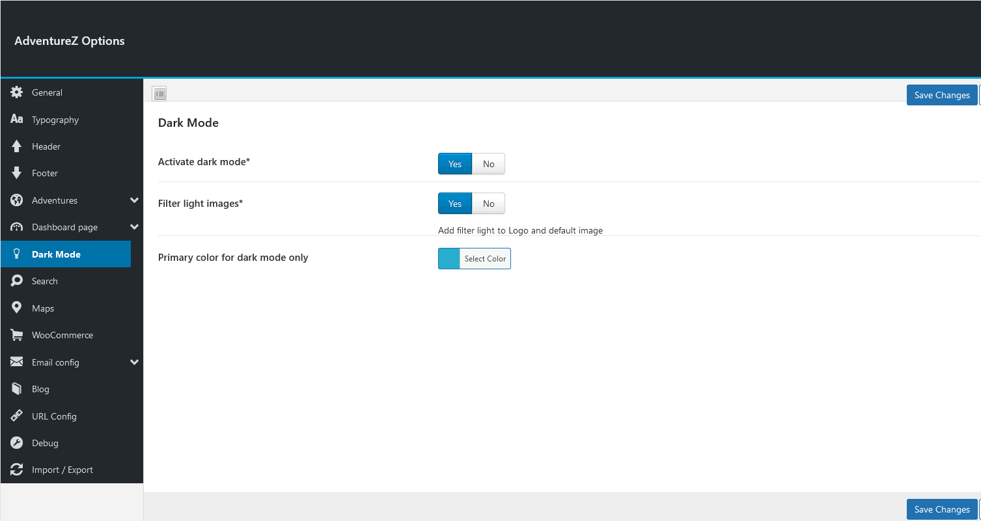Click the Select Color button
981x521 pixels.
point(485,258)
